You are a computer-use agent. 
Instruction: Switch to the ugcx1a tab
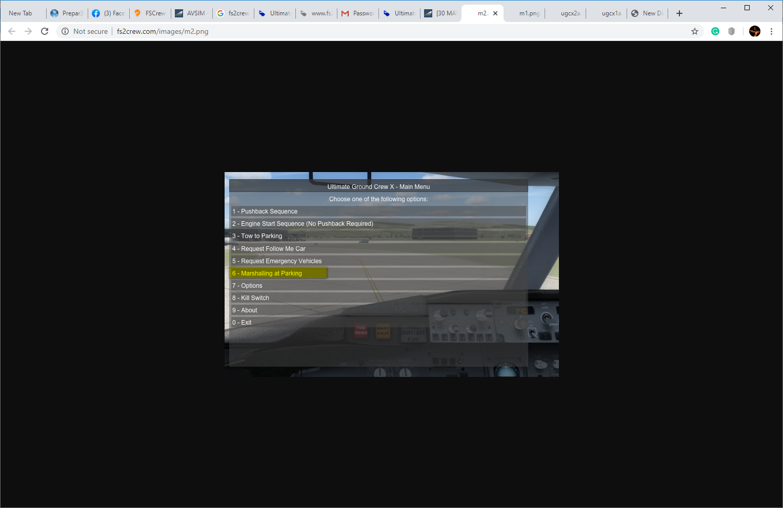coord(608,13)
